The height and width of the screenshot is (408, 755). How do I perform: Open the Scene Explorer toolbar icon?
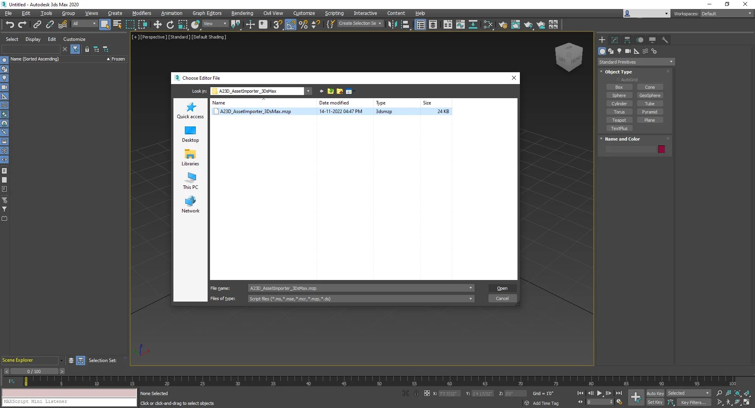tap(421, 24)
